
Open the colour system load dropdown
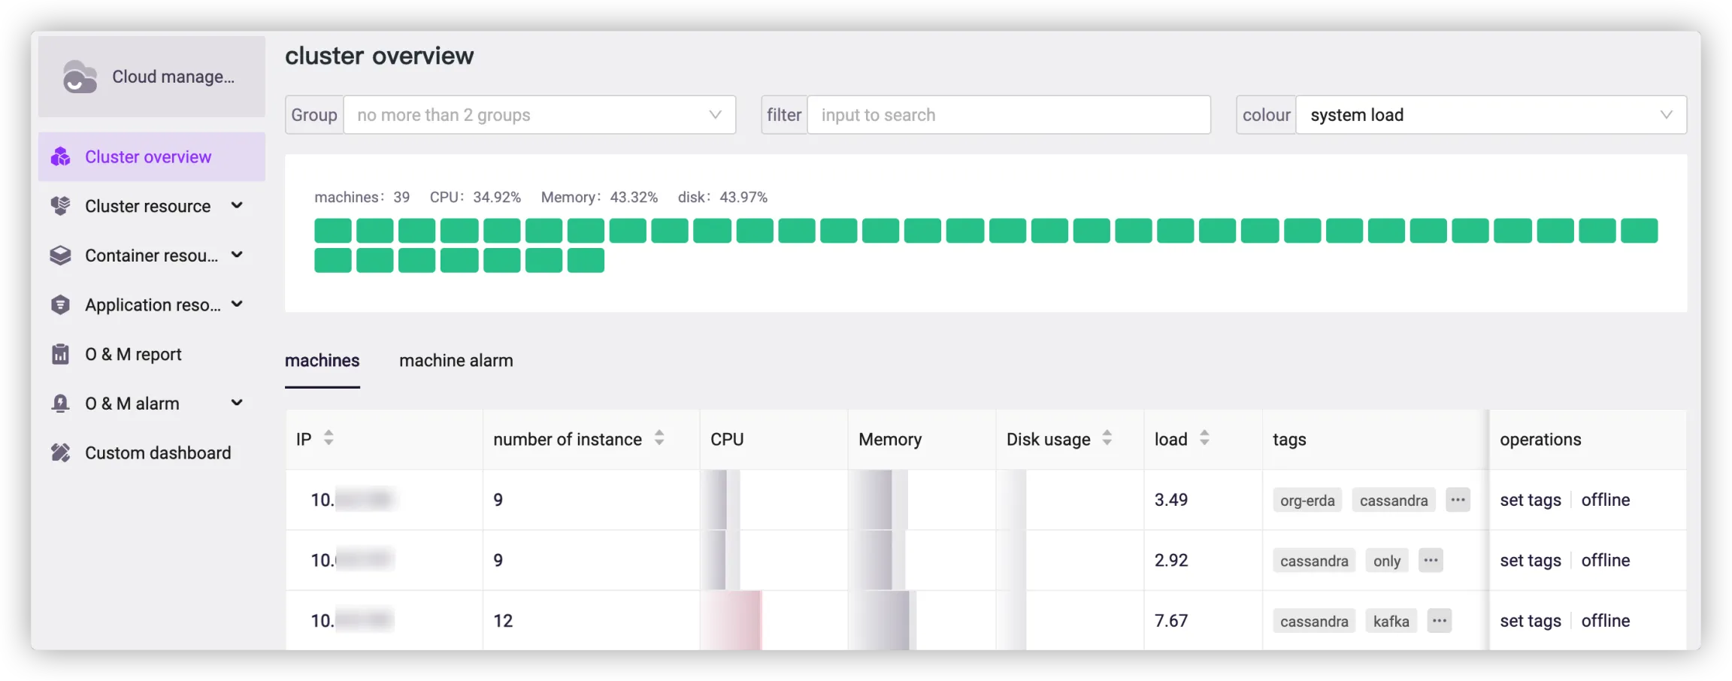1490,115
